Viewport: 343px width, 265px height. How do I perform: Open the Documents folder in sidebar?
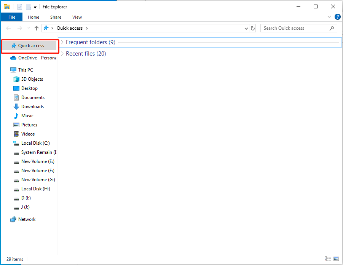coord(29,97)
